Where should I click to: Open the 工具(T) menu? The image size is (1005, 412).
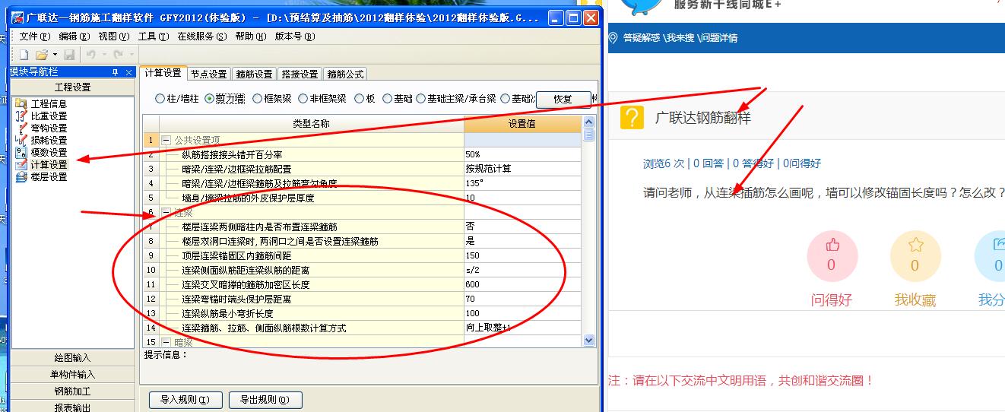tap(153, 36)
